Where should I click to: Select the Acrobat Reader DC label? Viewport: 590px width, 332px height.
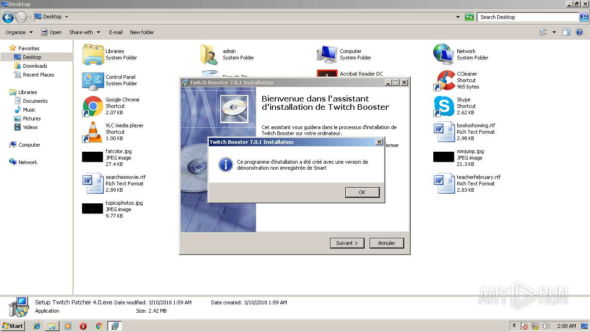361,74
